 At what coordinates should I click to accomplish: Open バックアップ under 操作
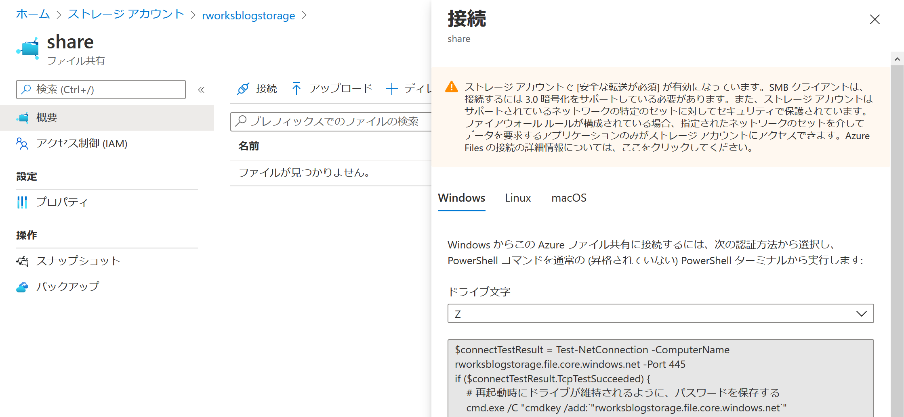[107, 287]
